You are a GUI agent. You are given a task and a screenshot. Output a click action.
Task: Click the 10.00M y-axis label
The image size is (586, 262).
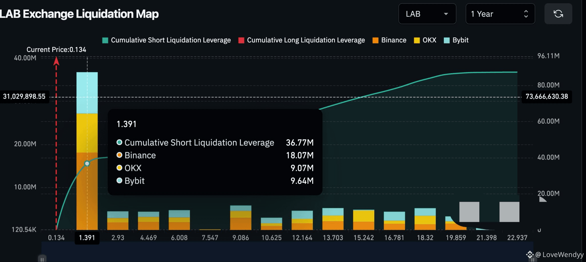25,187
